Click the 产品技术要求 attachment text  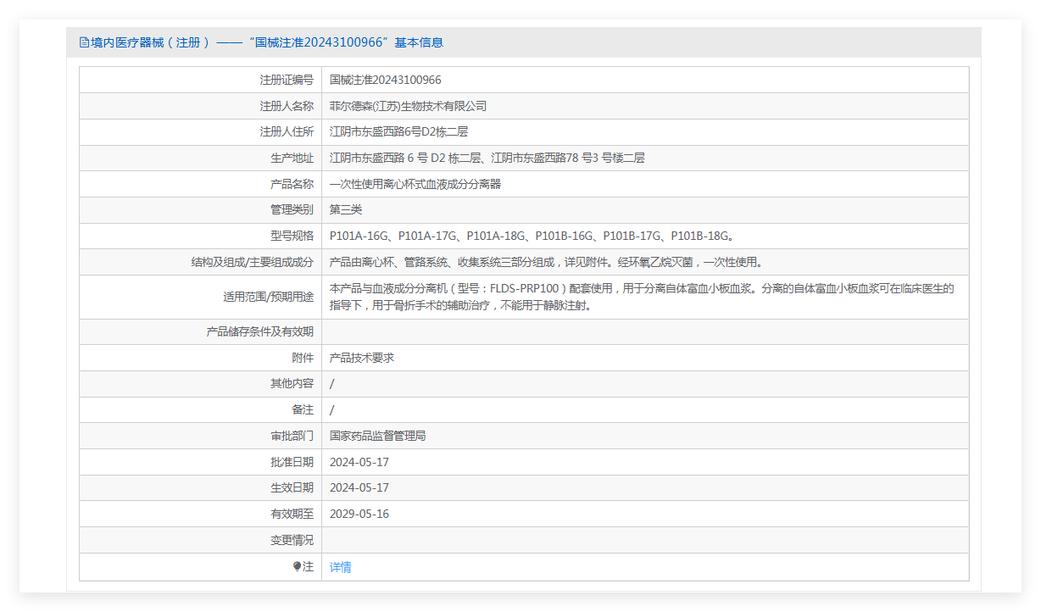[362, 358]
